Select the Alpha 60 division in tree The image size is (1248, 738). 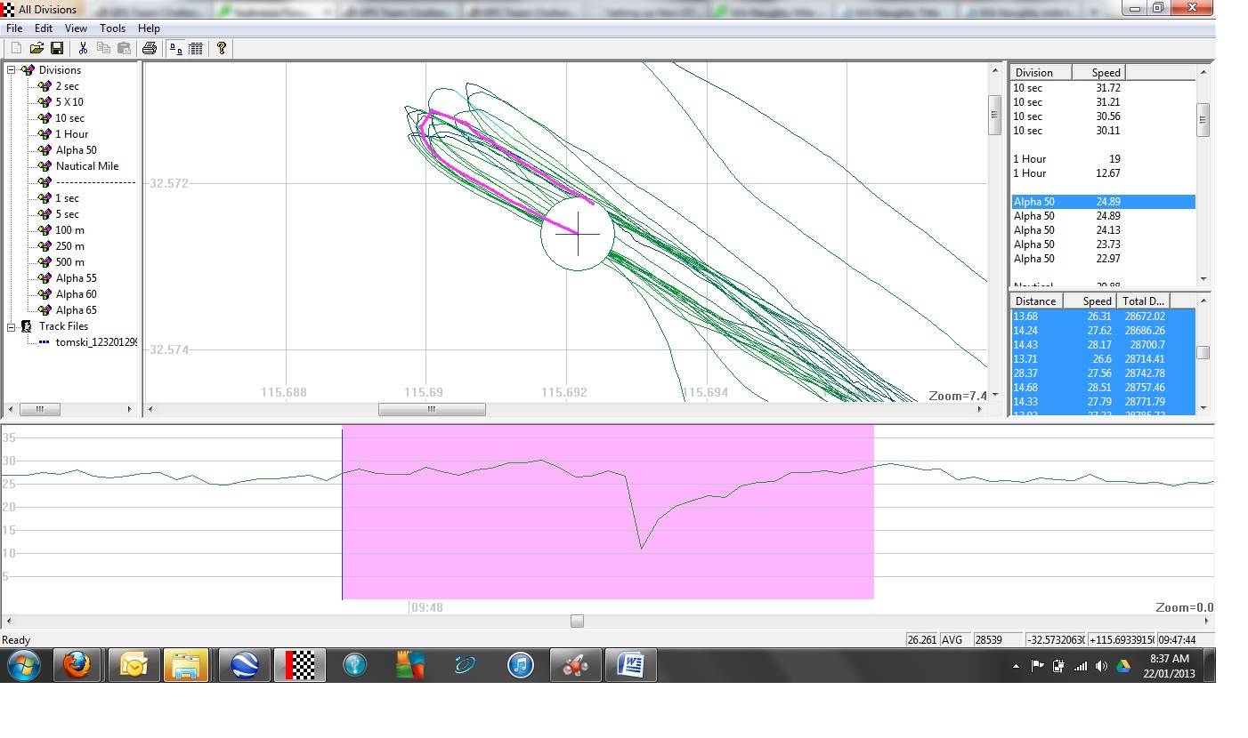[76, 294]
